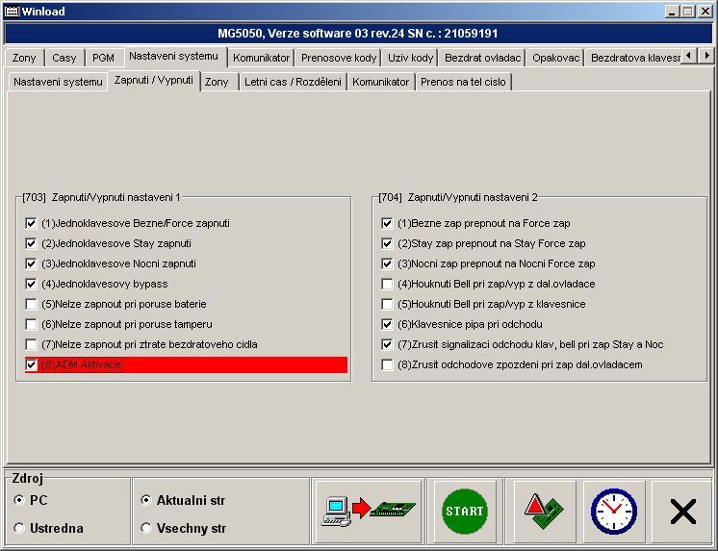Click the Winload title bar app icon
The height and width of the screenshot is (551, 718).
tap(12, 11)
